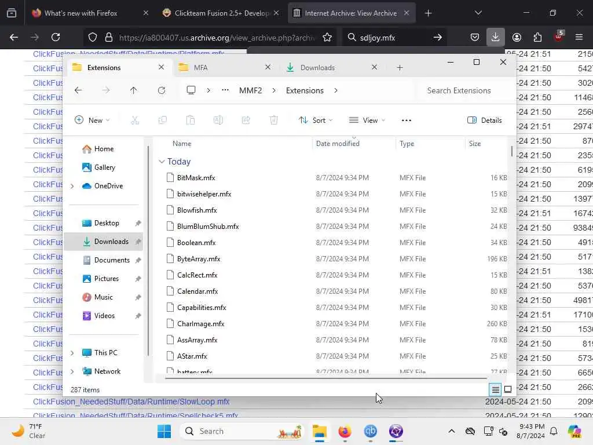
Task: Select the Blowfish.mfx file
Action: click(197, 210)
